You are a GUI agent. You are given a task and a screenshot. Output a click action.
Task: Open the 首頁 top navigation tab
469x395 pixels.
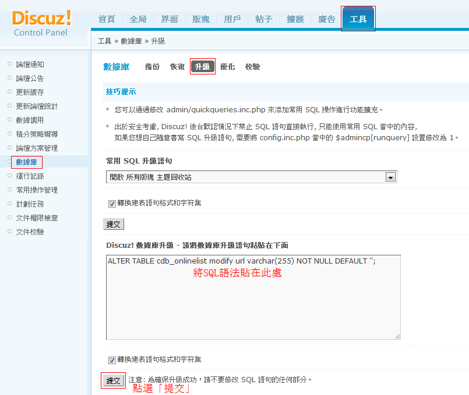tap(107, 19)
